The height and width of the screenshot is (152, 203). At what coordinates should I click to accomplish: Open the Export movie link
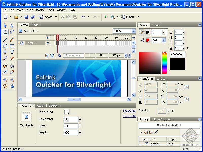[x=129, y=111]
